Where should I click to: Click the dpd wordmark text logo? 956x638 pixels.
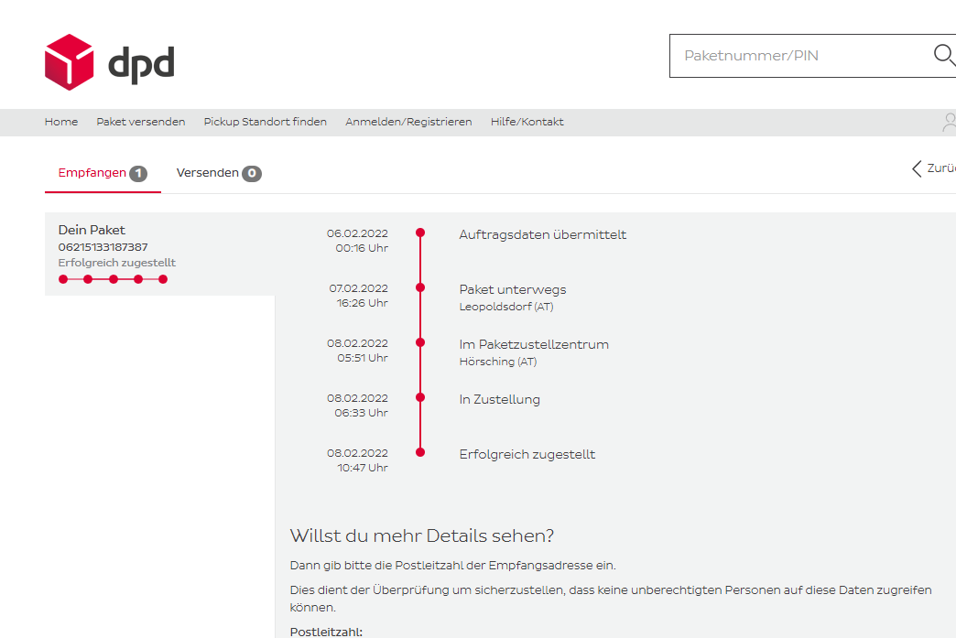(141, 64)
